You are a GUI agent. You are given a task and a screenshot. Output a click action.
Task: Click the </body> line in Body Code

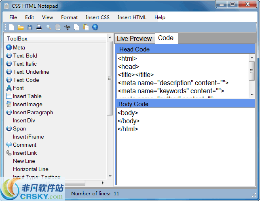129,121
